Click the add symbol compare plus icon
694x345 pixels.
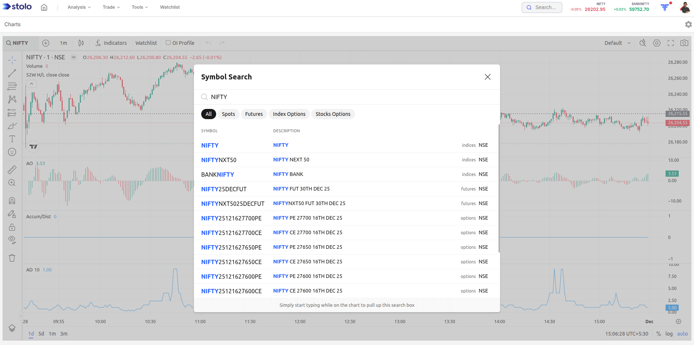(46, 43)
